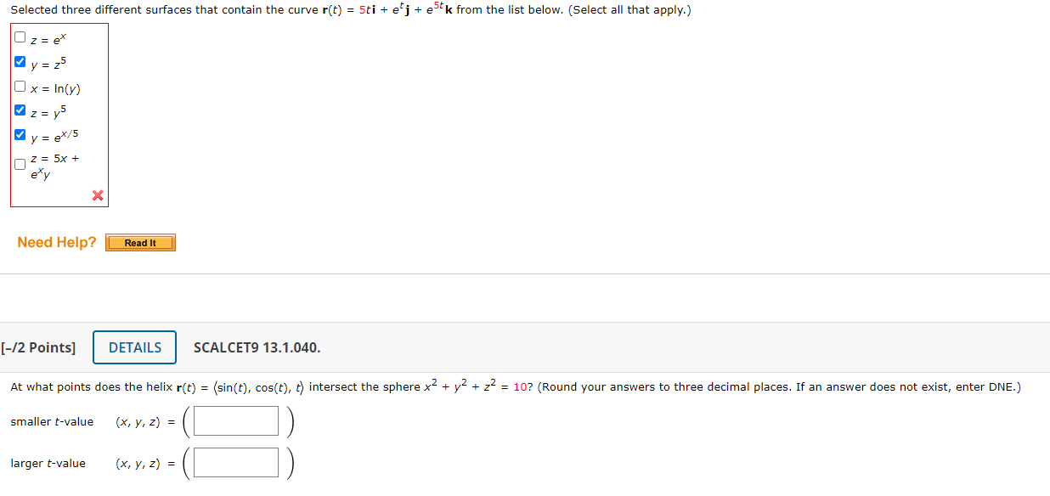Click inside the red answer-choice box
The height and width of the screenshot is (496, 1050).
point(59,115)
